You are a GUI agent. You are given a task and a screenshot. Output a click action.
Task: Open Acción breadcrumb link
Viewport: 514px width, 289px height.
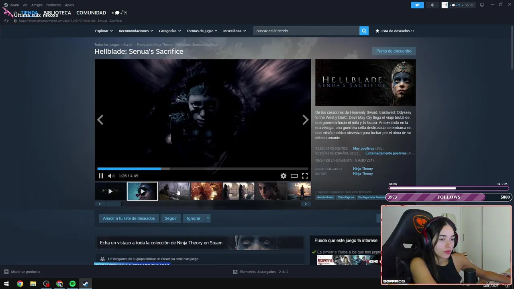point(128,45)
